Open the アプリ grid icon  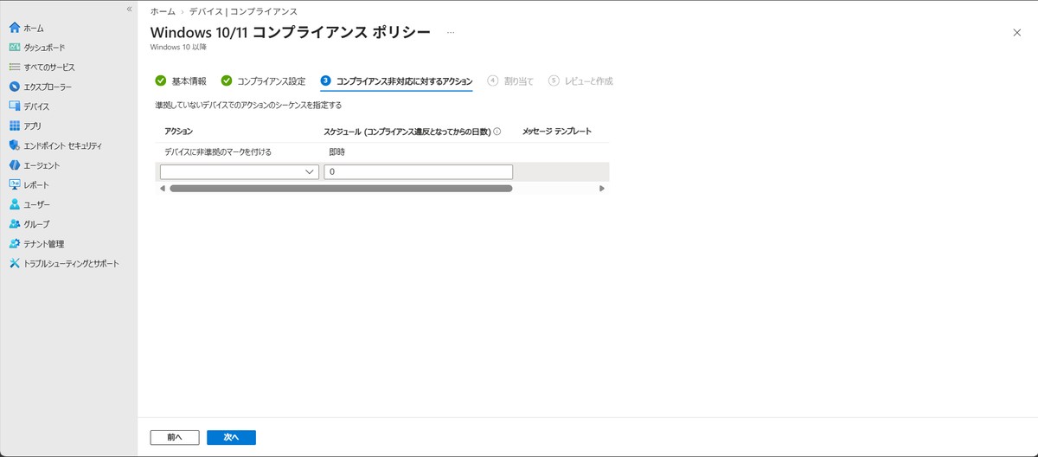(x=15, y=126)
